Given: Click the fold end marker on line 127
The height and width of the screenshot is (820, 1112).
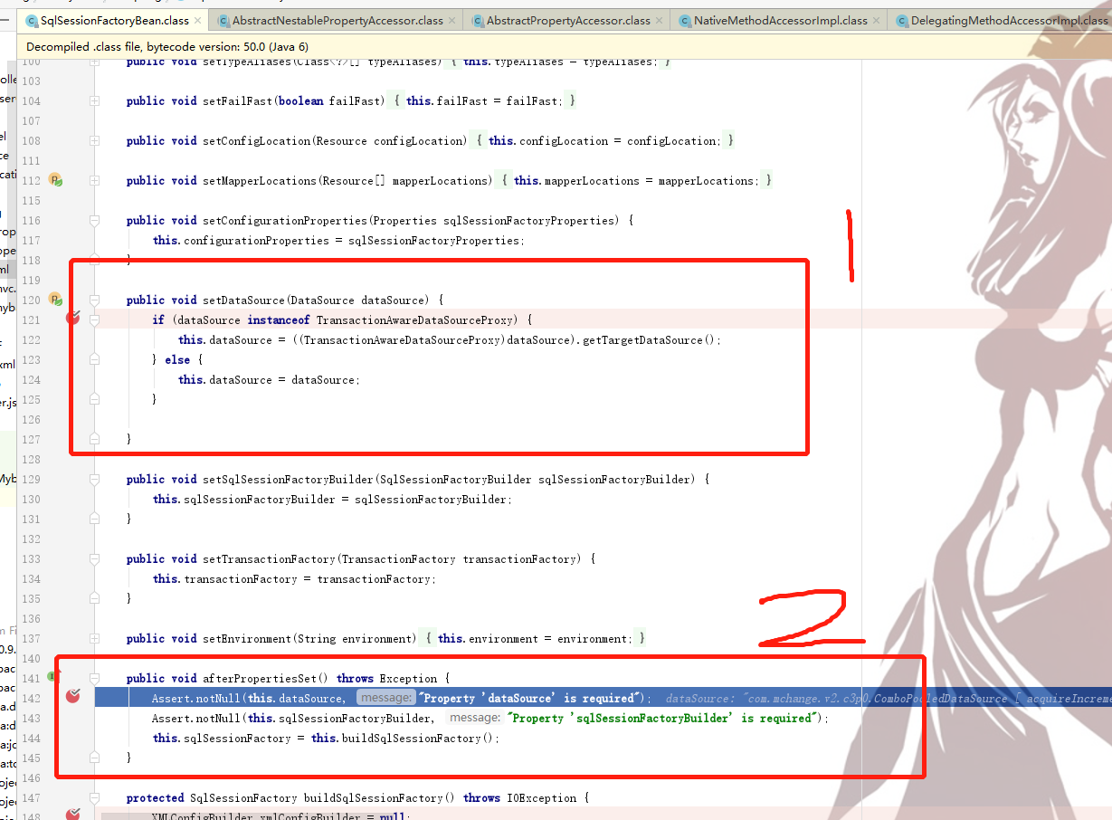Looking at the screenshot, I should tap(94, 439).
